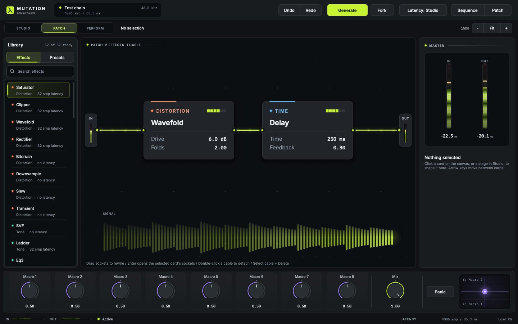Click the Redo button
This screenshot has height=324, width=518.
(311, 10)
